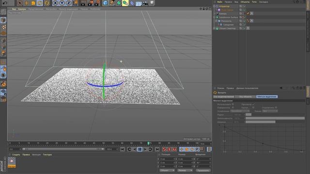This screenshot has width=310, height=174.
Task: Open the Bookmarks menu in Object Manager
Action: 263,2
